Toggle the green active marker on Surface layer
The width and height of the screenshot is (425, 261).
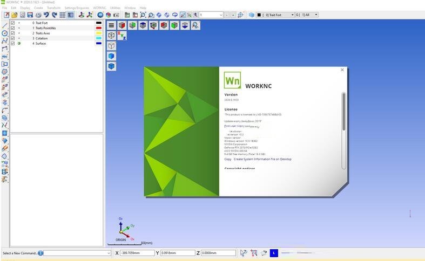[x=19, y=43]
